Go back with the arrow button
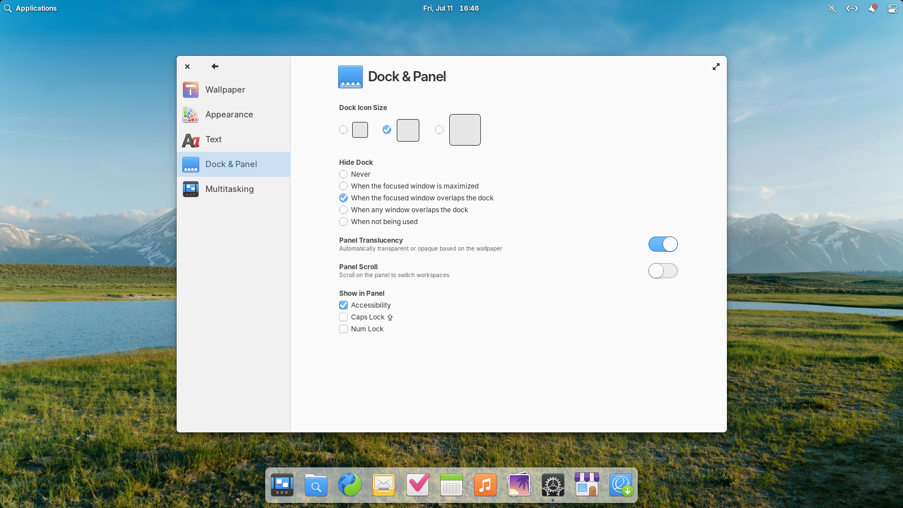 coord(215,66)
